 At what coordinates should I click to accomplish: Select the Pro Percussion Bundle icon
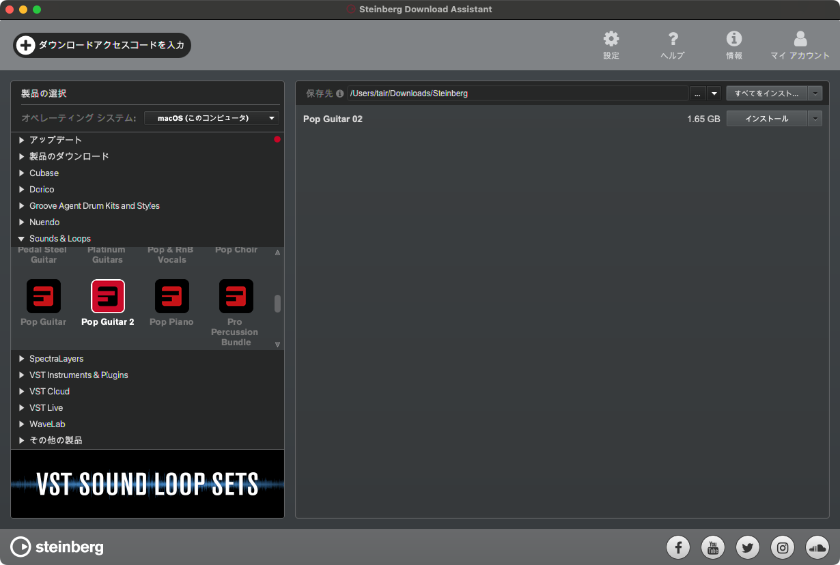point(236,296)
